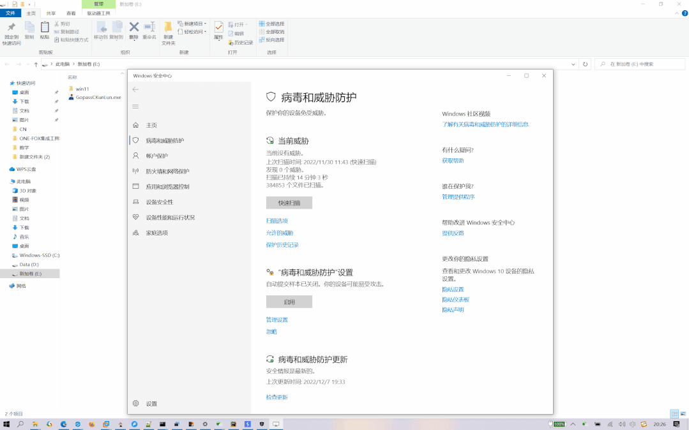
Task: Click 全部选择 in the Explorer ribbon
Action: coord(271,24)
